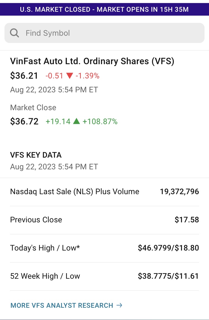Viewport: 209px width, 320px height.
Task: Focus the Find Symbol search field
Action: click(x=111, y=33)
